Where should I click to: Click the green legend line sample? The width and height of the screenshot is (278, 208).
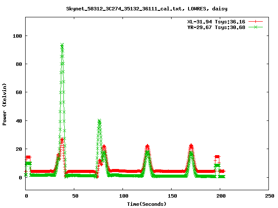pyautogui.click(x=255, y=27)
